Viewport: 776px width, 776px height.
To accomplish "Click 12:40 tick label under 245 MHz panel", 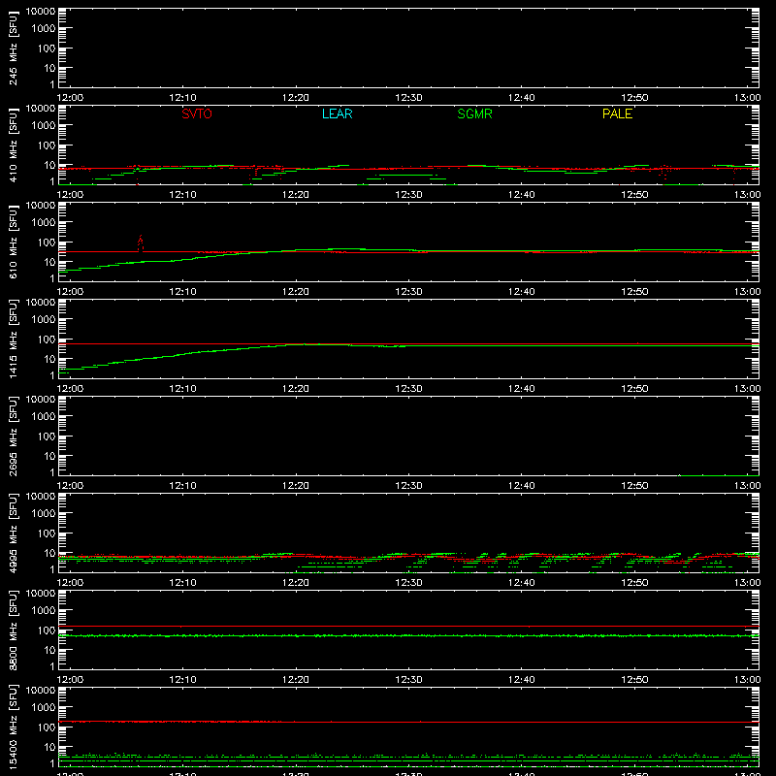I will point(522,98).
